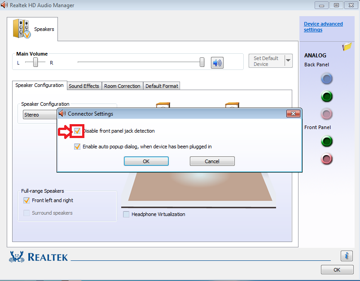Open Device advanced settings link
The width and height of the screenshot is (360, 281).
(323, 26)
